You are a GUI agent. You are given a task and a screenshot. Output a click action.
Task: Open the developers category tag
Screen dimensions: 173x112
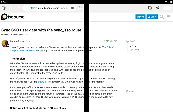17,35
